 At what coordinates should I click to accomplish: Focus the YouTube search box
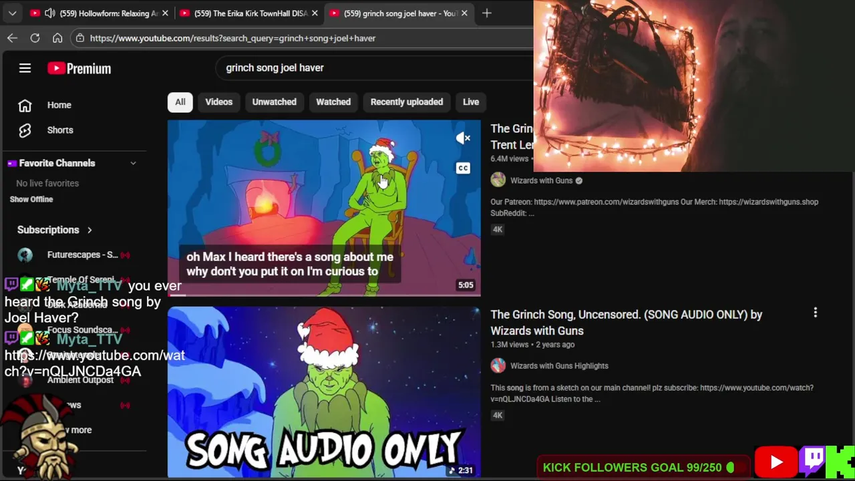[374, 67]
